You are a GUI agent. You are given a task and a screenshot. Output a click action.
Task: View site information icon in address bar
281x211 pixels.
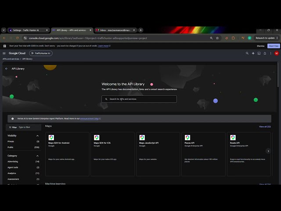point(25,38)
